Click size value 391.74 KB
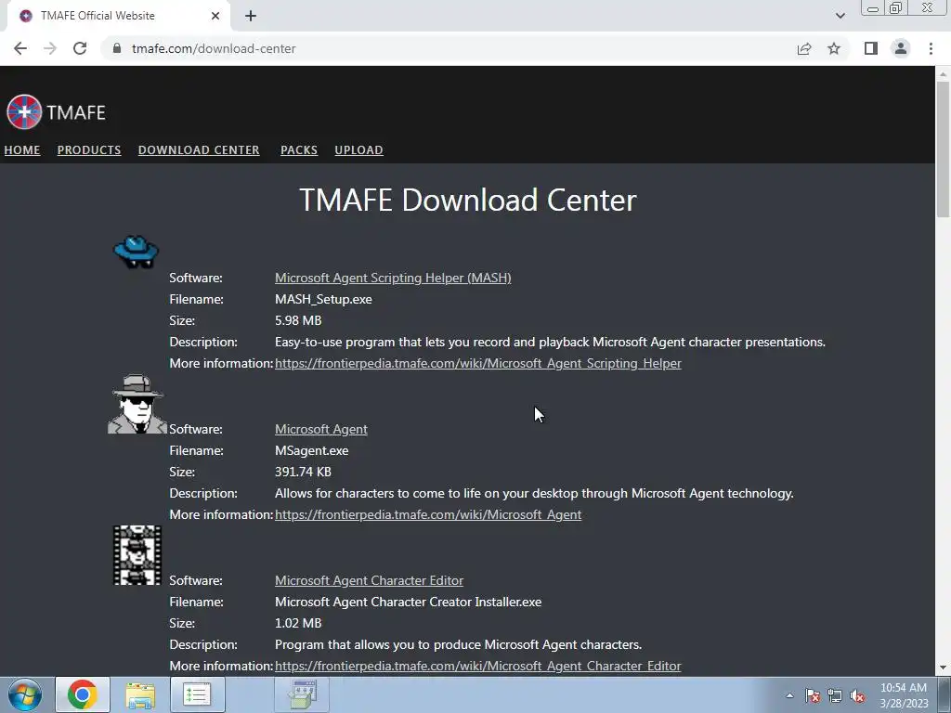Screen dimensions: 951x713 [304, 472]
